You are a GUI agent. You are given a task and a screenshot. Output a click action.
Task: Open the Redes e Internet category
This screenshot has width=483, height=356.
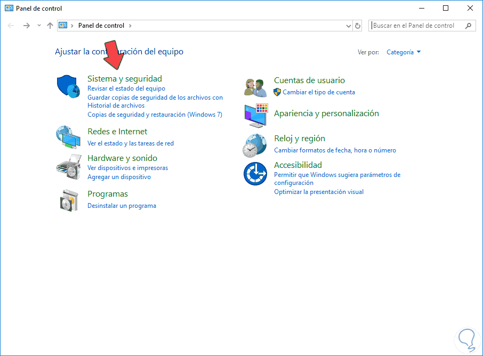tap(117, 132)
